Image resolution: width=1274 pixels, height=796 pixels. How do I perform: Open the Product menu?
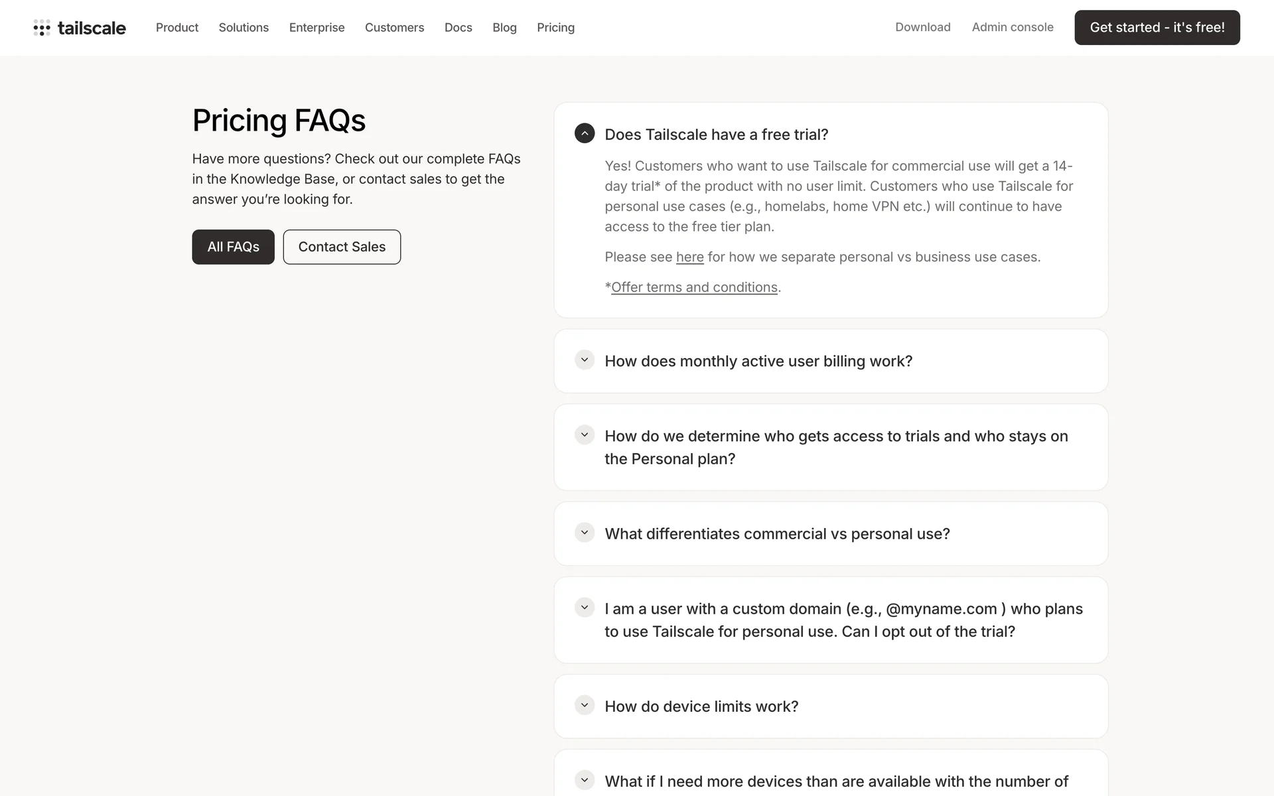click(177, 28)
